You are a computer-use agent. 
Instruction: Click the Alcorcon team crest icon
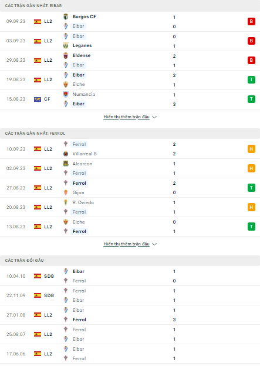(x=66, y=164)
